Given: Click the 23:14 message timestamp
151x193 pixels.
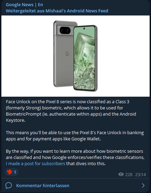Looking at the screenshot, I should pyautogui.click(x=141, y=174).
